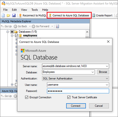Click Go Forward in MySQL Metadata Explorer
Image resolution: width=118 pixels, height=117 pixels.
pyautogui.click(x=40, y=26)
